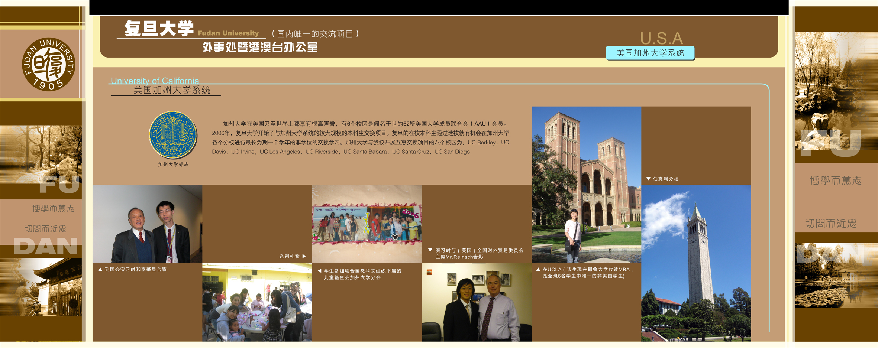Click the Fudan University 1905 round seal
This screenshot has height=348, width=878.
[49, 64]
